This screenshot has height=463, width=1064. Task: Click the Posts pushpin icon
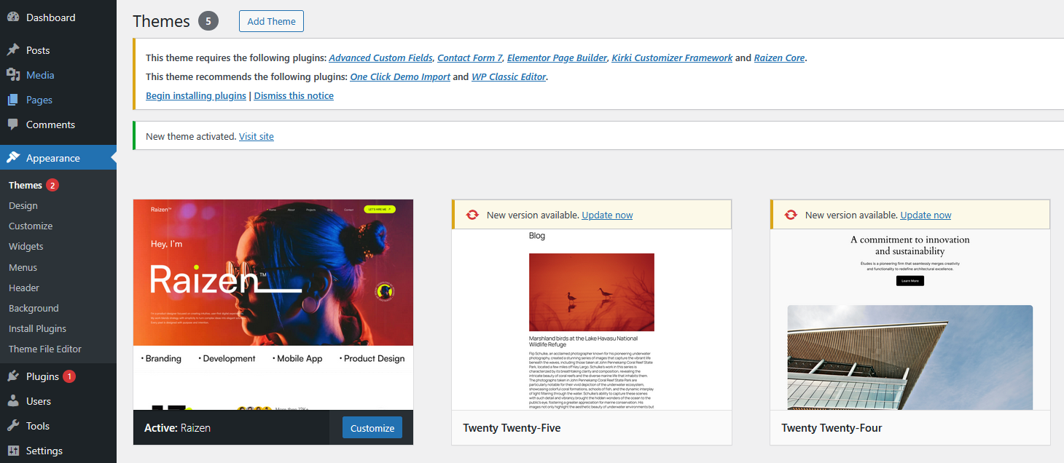click(x=13, y=50)
